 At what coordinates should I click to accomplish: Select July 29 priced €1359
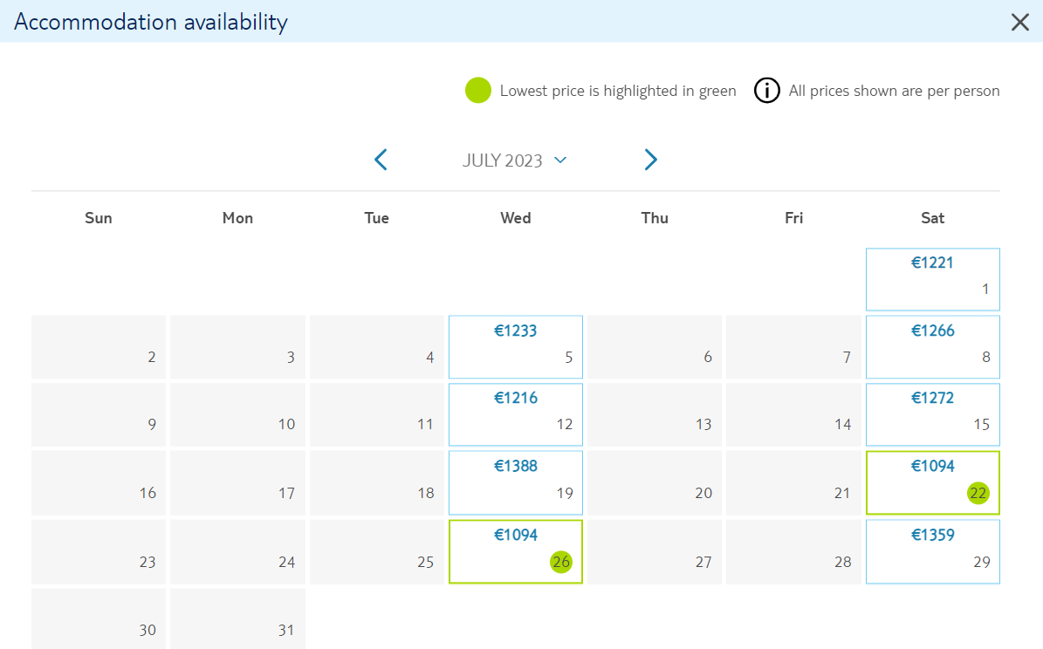point(932,552)
